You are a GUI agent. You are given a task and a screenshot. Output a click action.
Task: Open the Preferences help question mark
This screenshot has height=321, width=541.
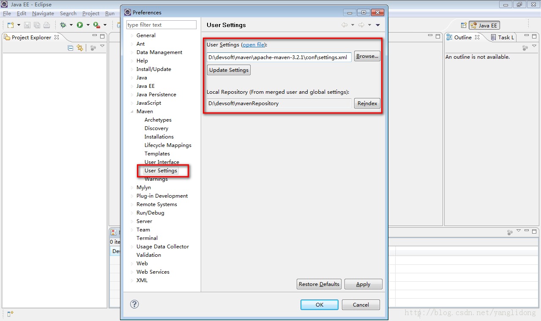click(134, 304)
